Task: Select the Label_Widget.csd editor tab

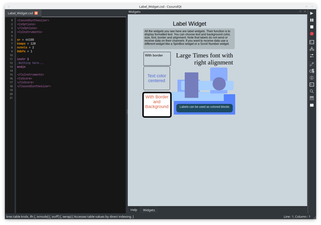Action: pos(20,13)
